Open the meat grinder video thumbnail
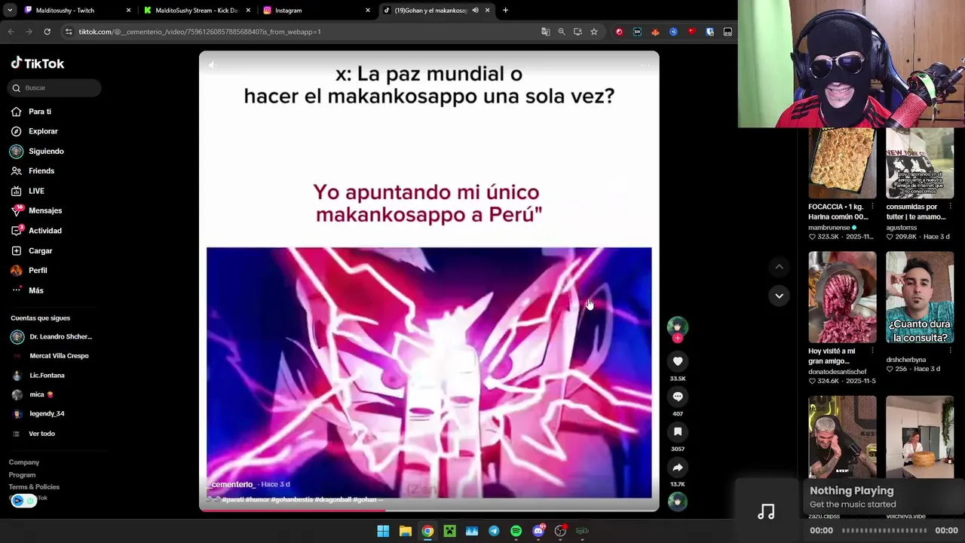 (842, 297)
